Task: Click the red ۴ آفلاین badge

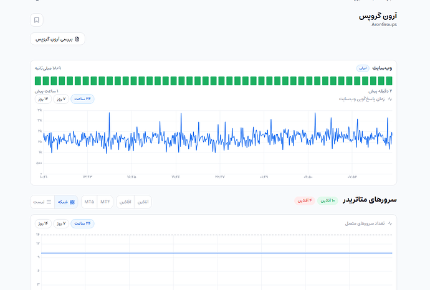Action: click(x=305, y=201)
